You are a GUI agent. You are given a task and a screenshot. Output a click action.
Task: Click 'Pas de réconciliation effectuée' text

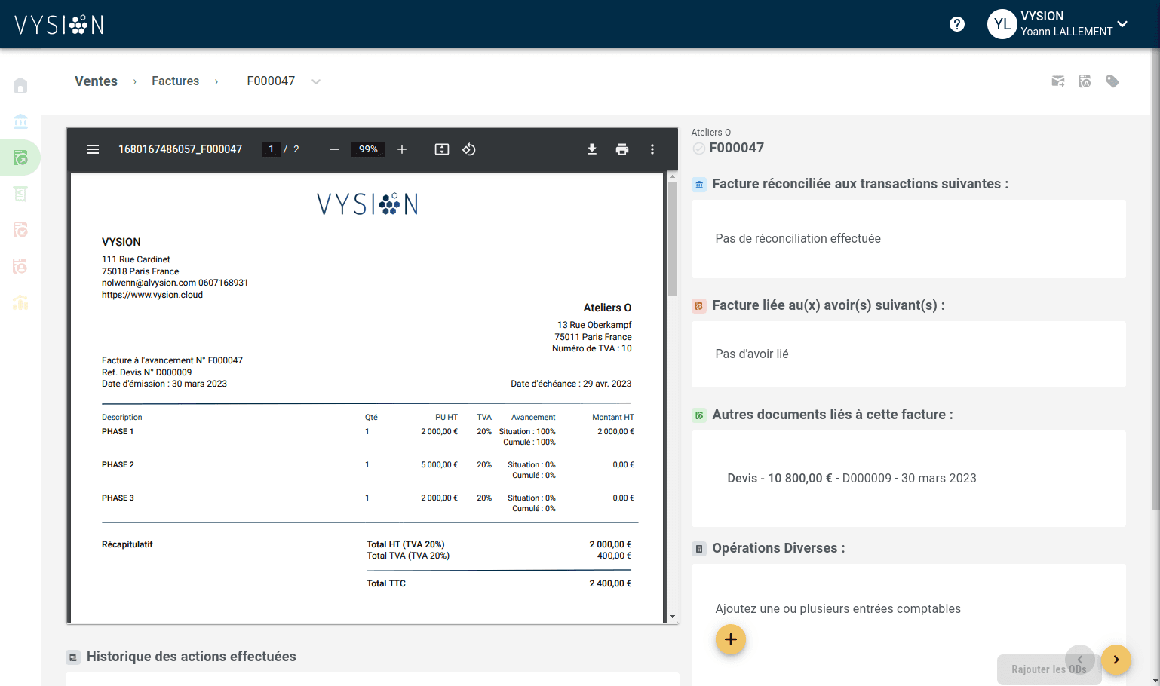coord(798,238)
